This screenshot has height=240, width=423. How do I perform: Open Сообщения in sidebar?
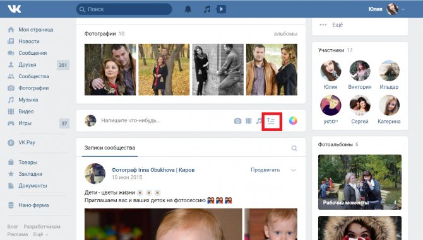(32, 53)
